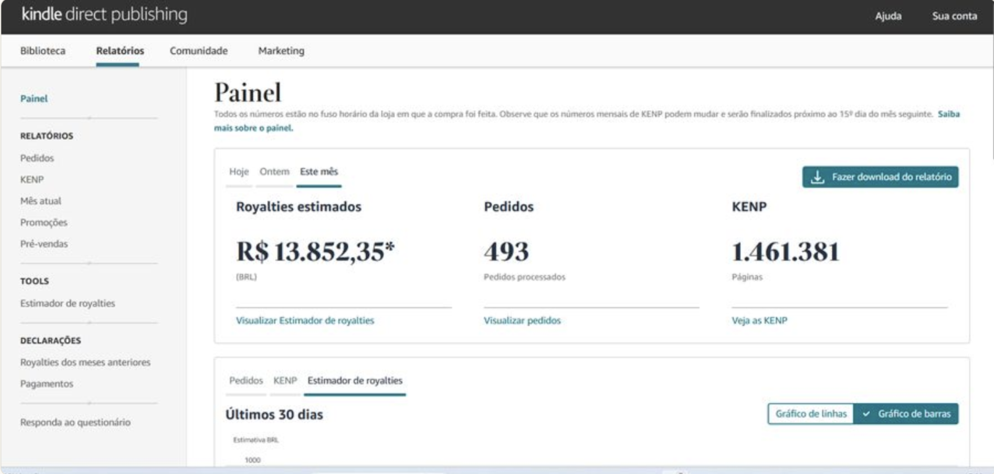Click the download icon on the report button
This screenshot has height=474, width=994.
818,177
